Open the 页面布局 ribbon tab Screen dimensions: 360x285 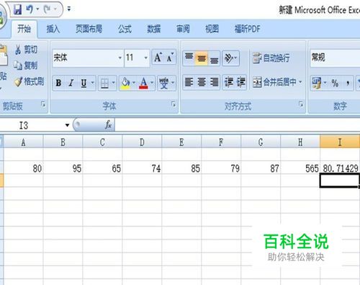(89, 29)
